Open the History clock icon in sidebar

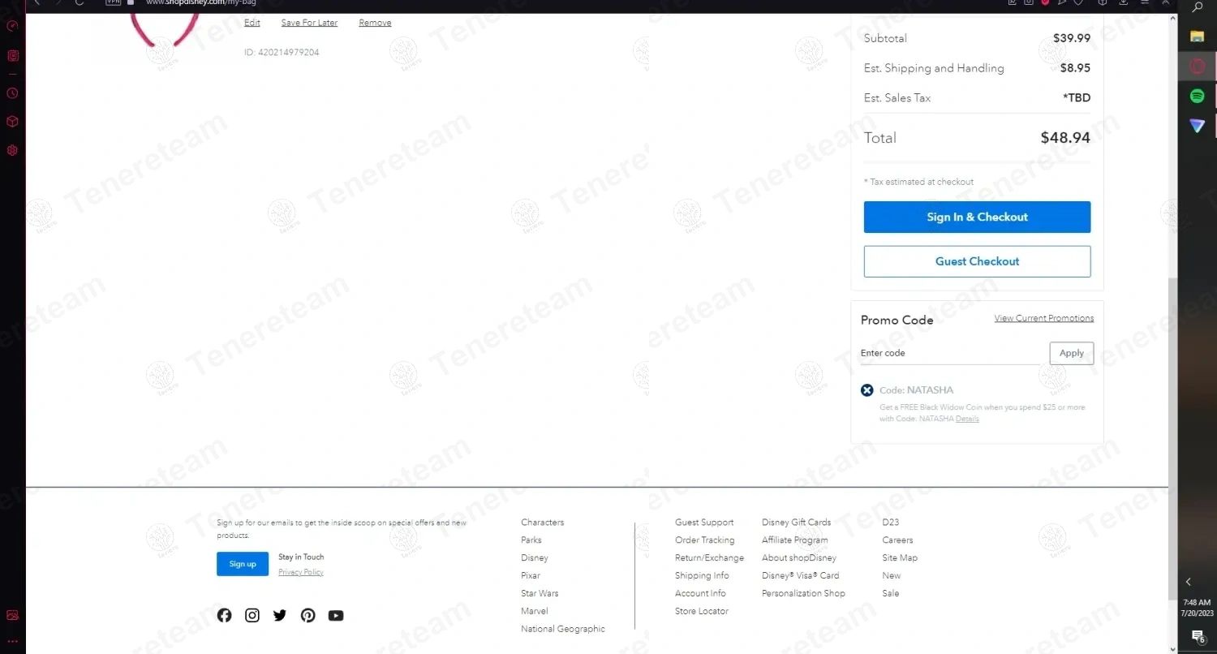pyautogui.click(x=12, y=93)
